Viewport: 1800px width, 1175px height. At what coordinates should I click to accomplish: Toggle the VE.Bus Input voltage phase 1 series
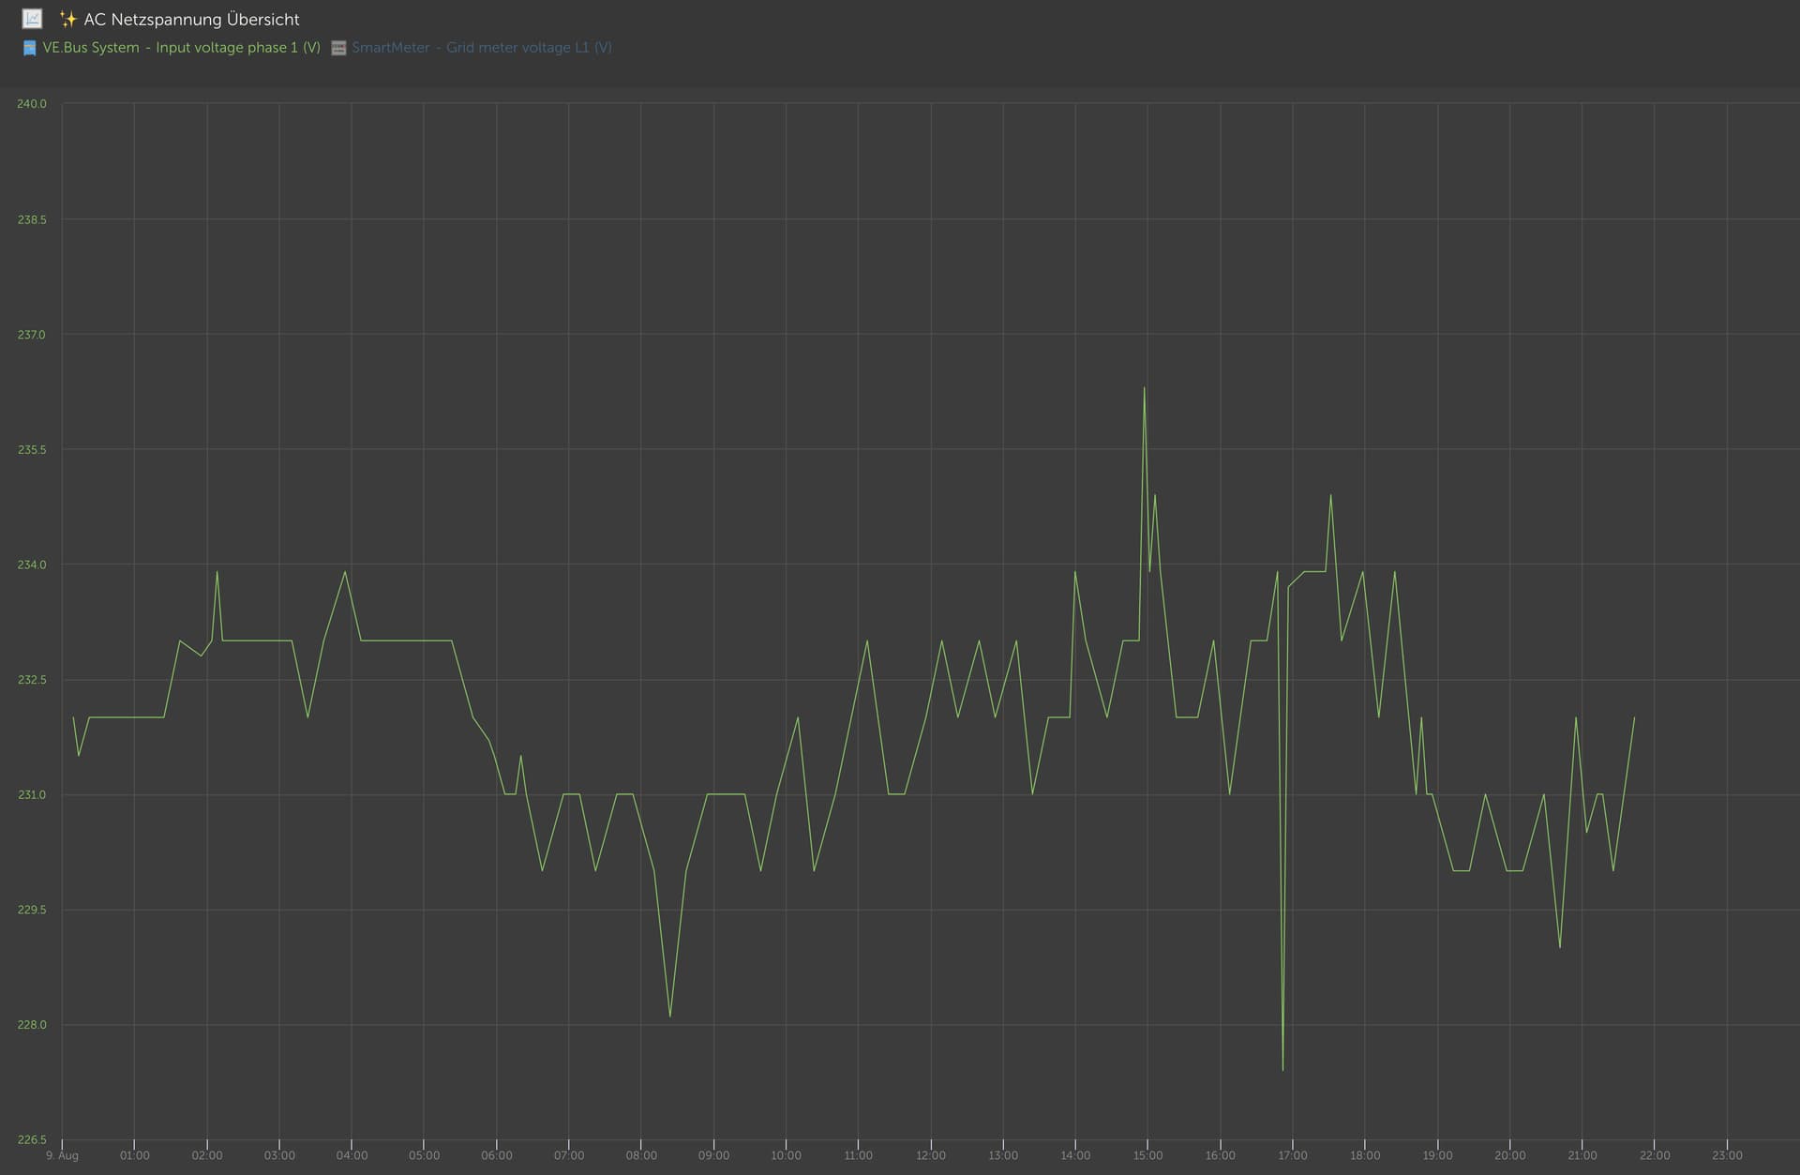[x=181, y=47]
